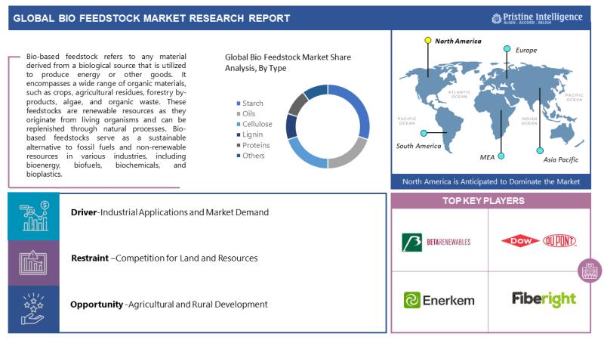Click the 'Lignin' legend label

pyautogui.click(x=253, y=134)
